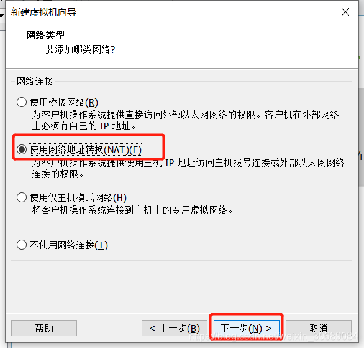Pick the no network connection radio circle

[x=22, y=245]
